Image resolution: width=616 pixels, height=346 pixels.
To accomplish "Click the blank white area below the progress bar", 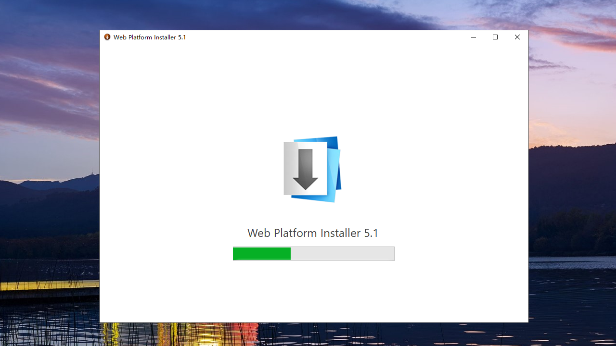I will pos(313,293).
